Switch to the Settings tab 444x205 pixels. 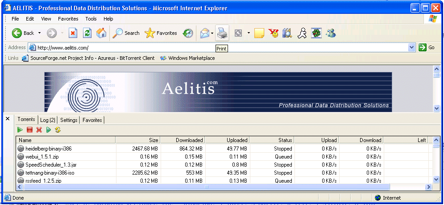(x=69, y=120)
